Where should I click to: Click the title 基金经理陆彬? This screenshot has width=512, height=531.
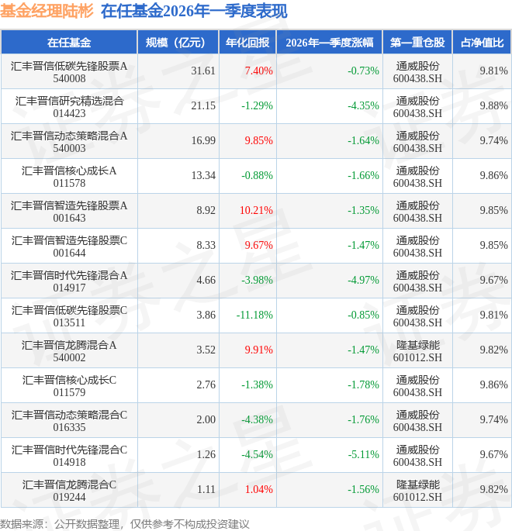(x=47, y=11)
